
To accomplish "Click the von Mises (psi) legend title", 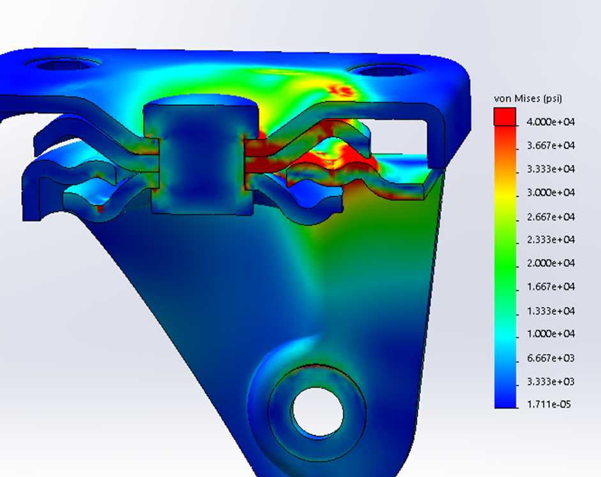I will click(528, 99).
